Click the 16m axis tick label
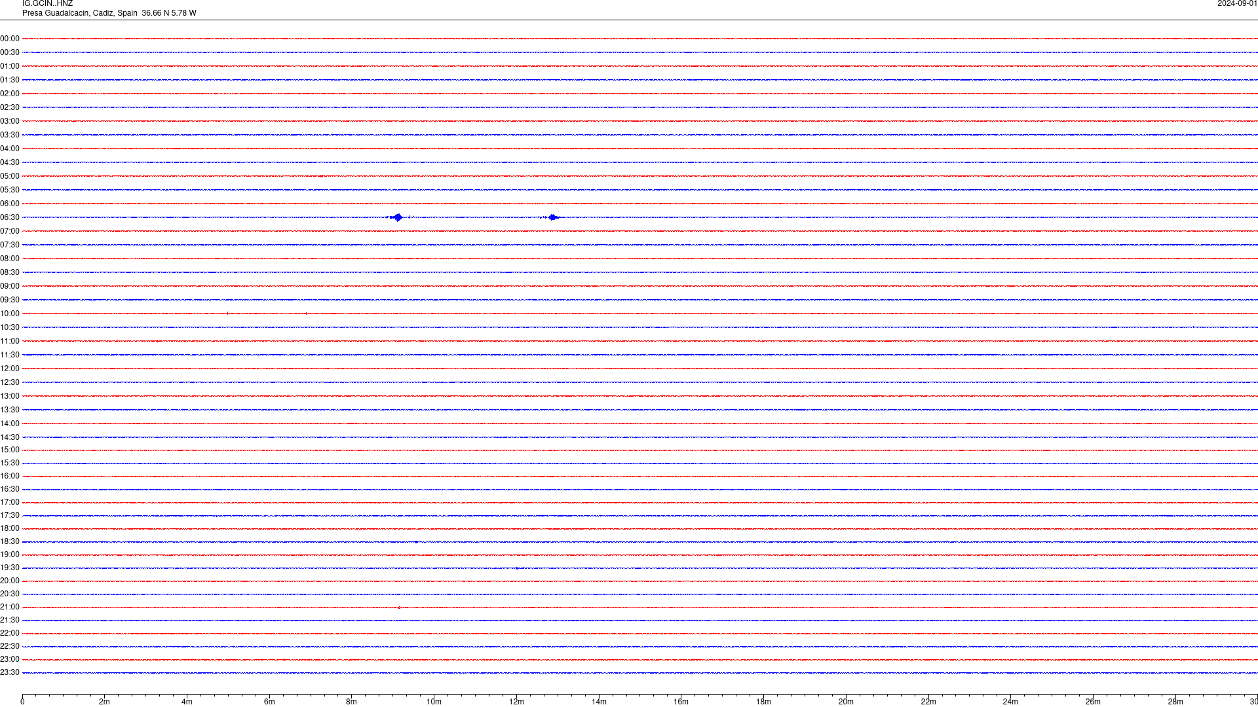 click(681, 702)
